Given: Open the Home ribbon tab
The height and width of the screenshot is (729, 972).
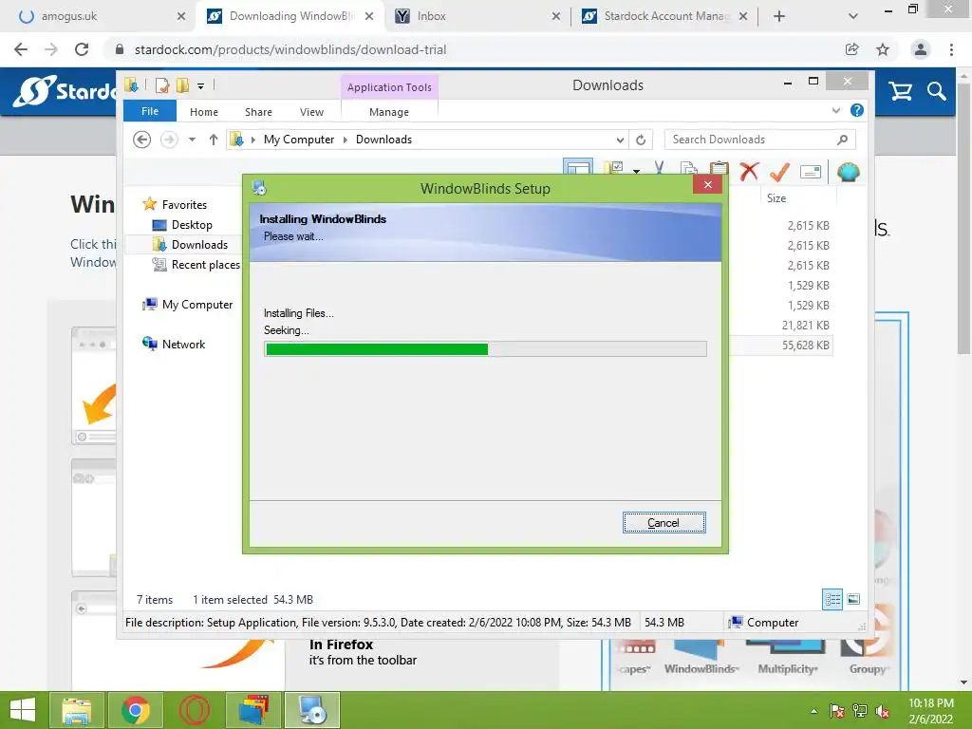Looking at the screenshot, I should point(204,112).
